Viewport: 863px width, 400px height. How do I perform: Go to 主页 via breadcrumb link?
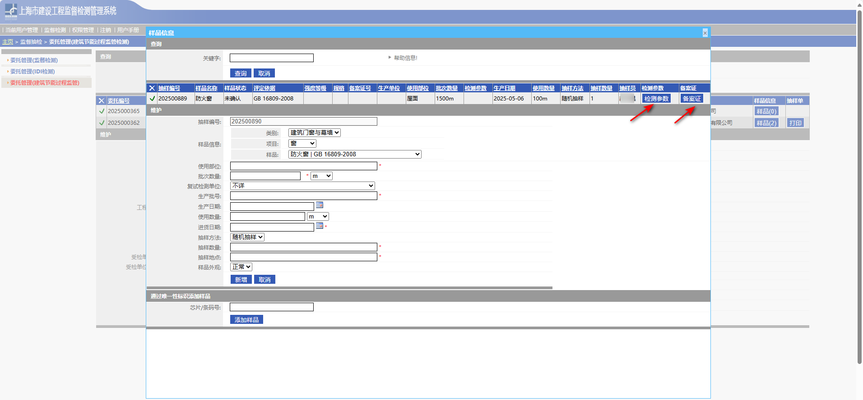tap(8, 42)
